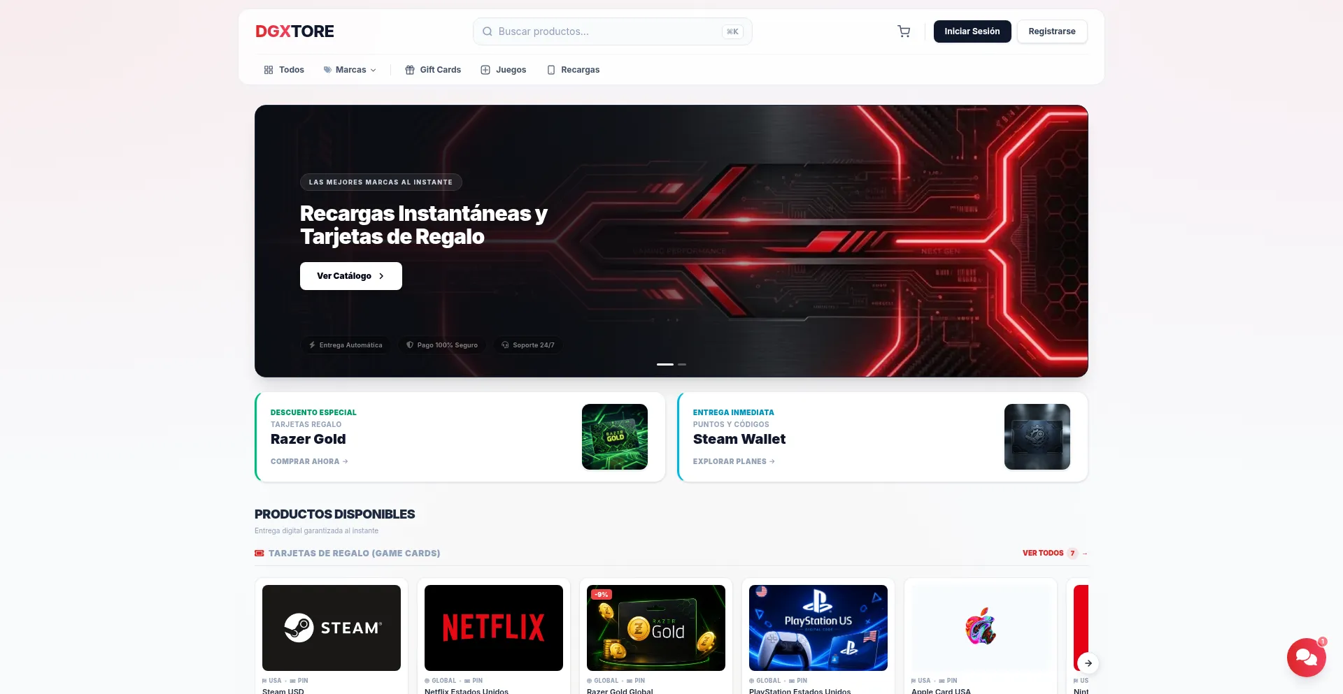Click the Recargas phone icon

551,70
